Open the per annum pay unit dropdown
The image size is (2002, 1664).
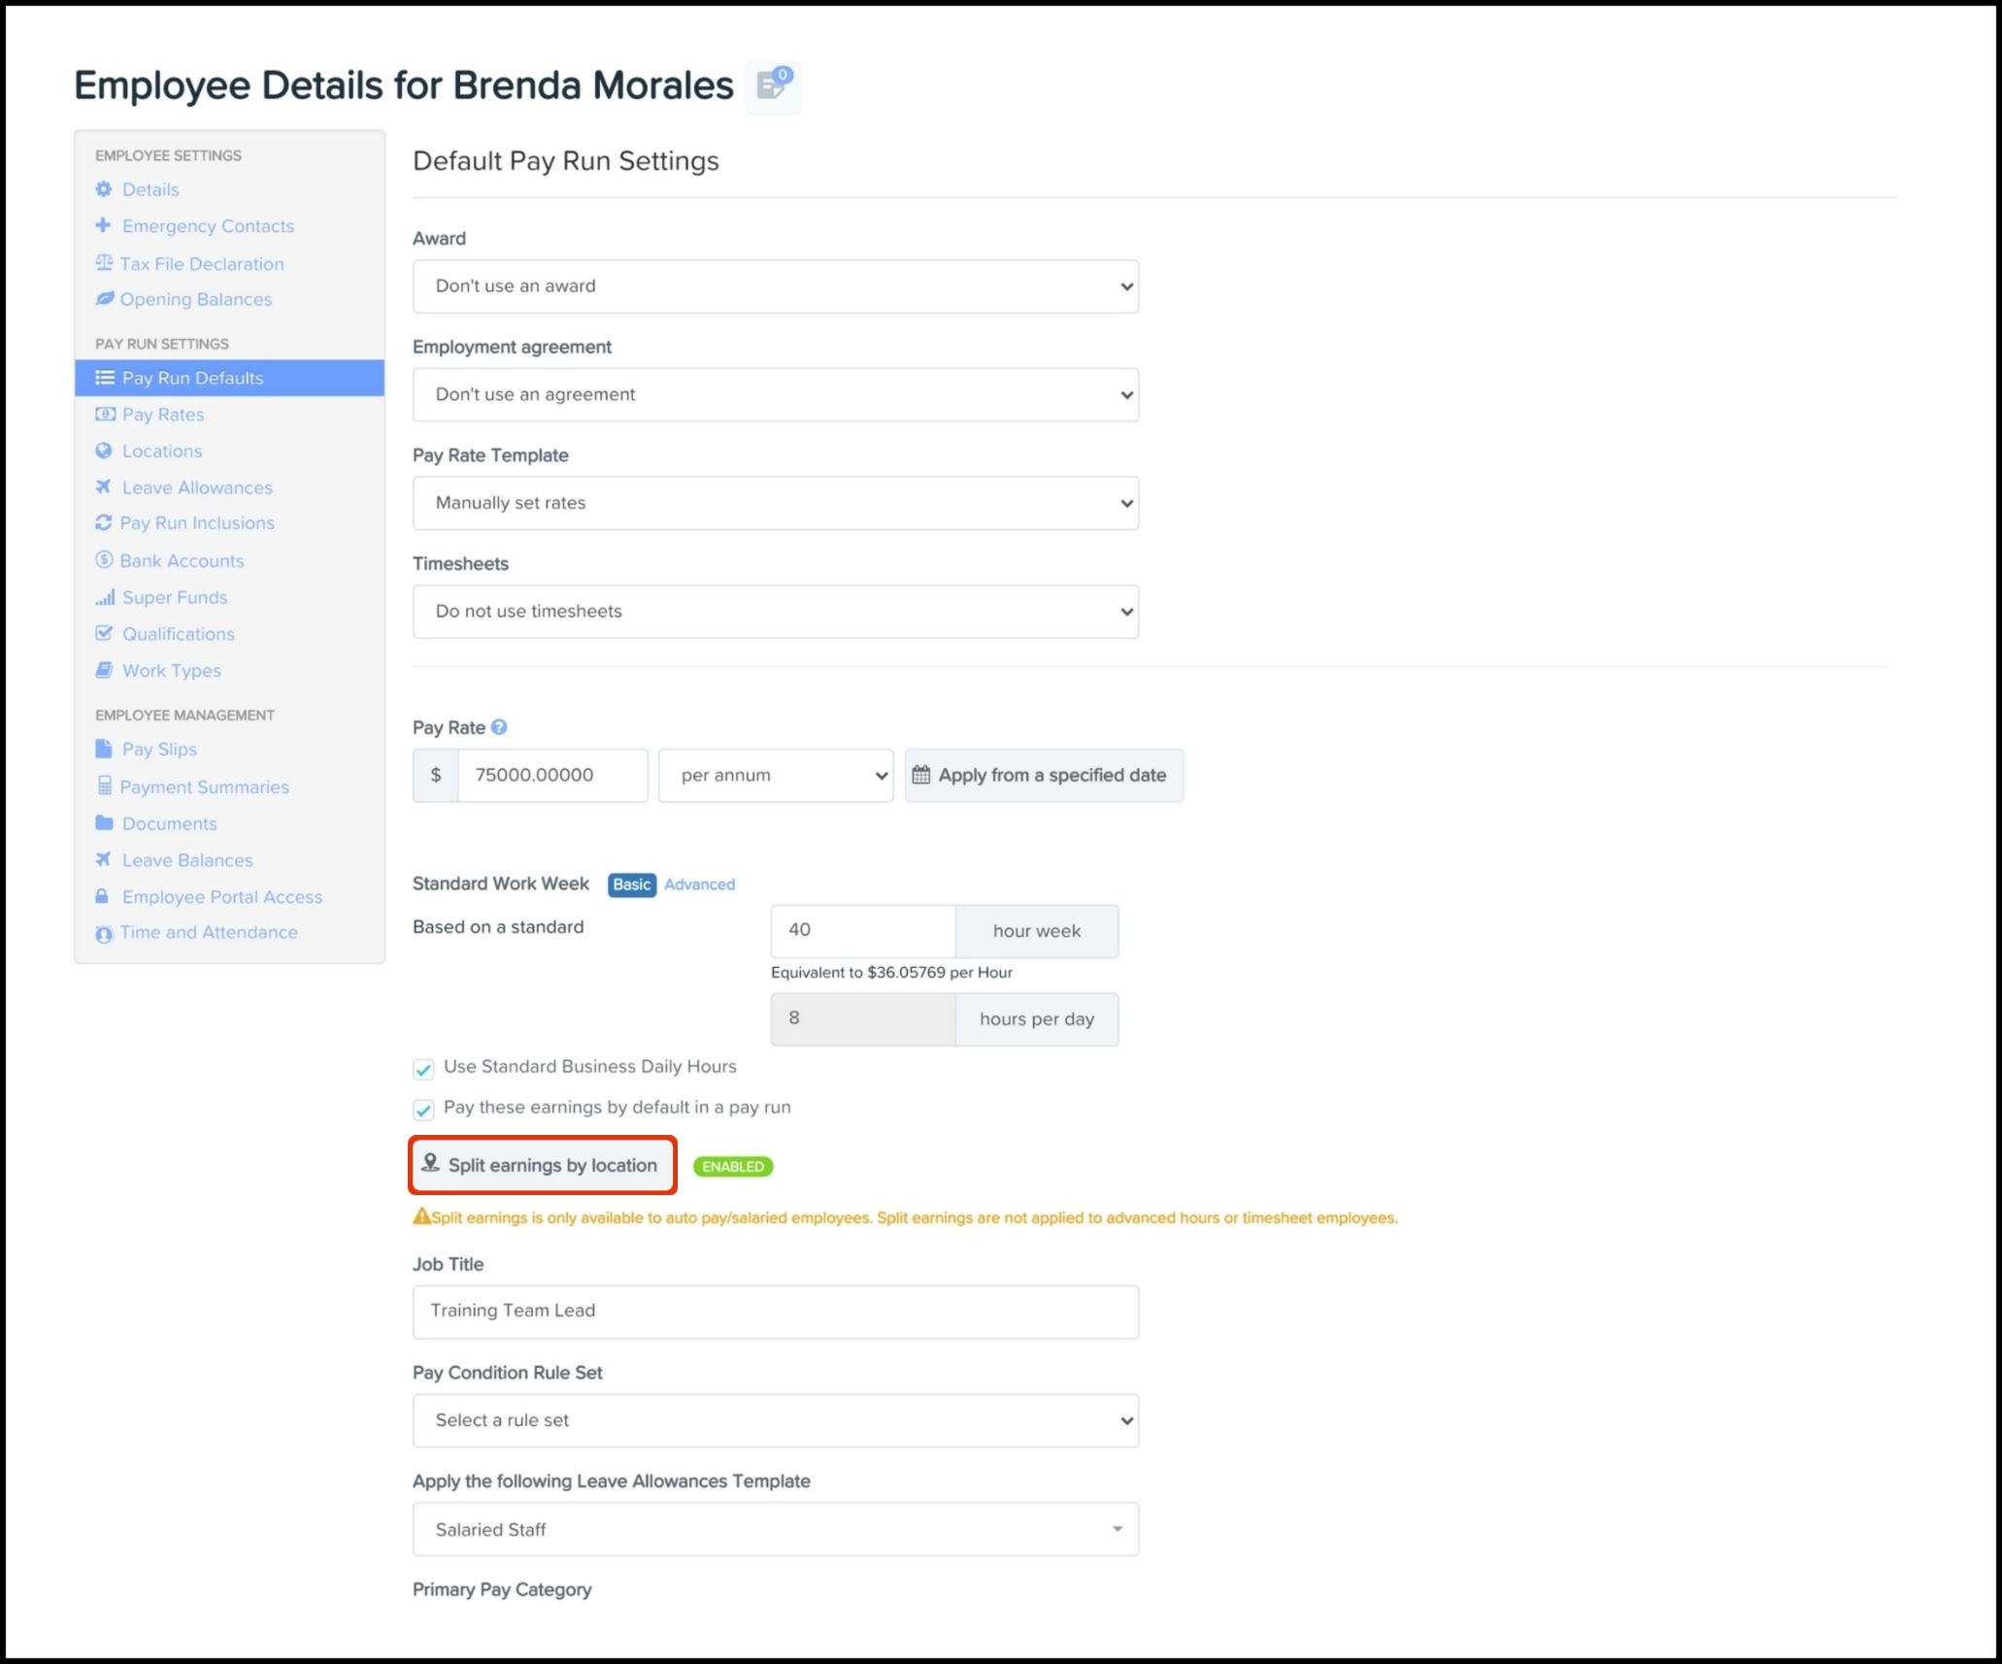click(x=775, y=776)
